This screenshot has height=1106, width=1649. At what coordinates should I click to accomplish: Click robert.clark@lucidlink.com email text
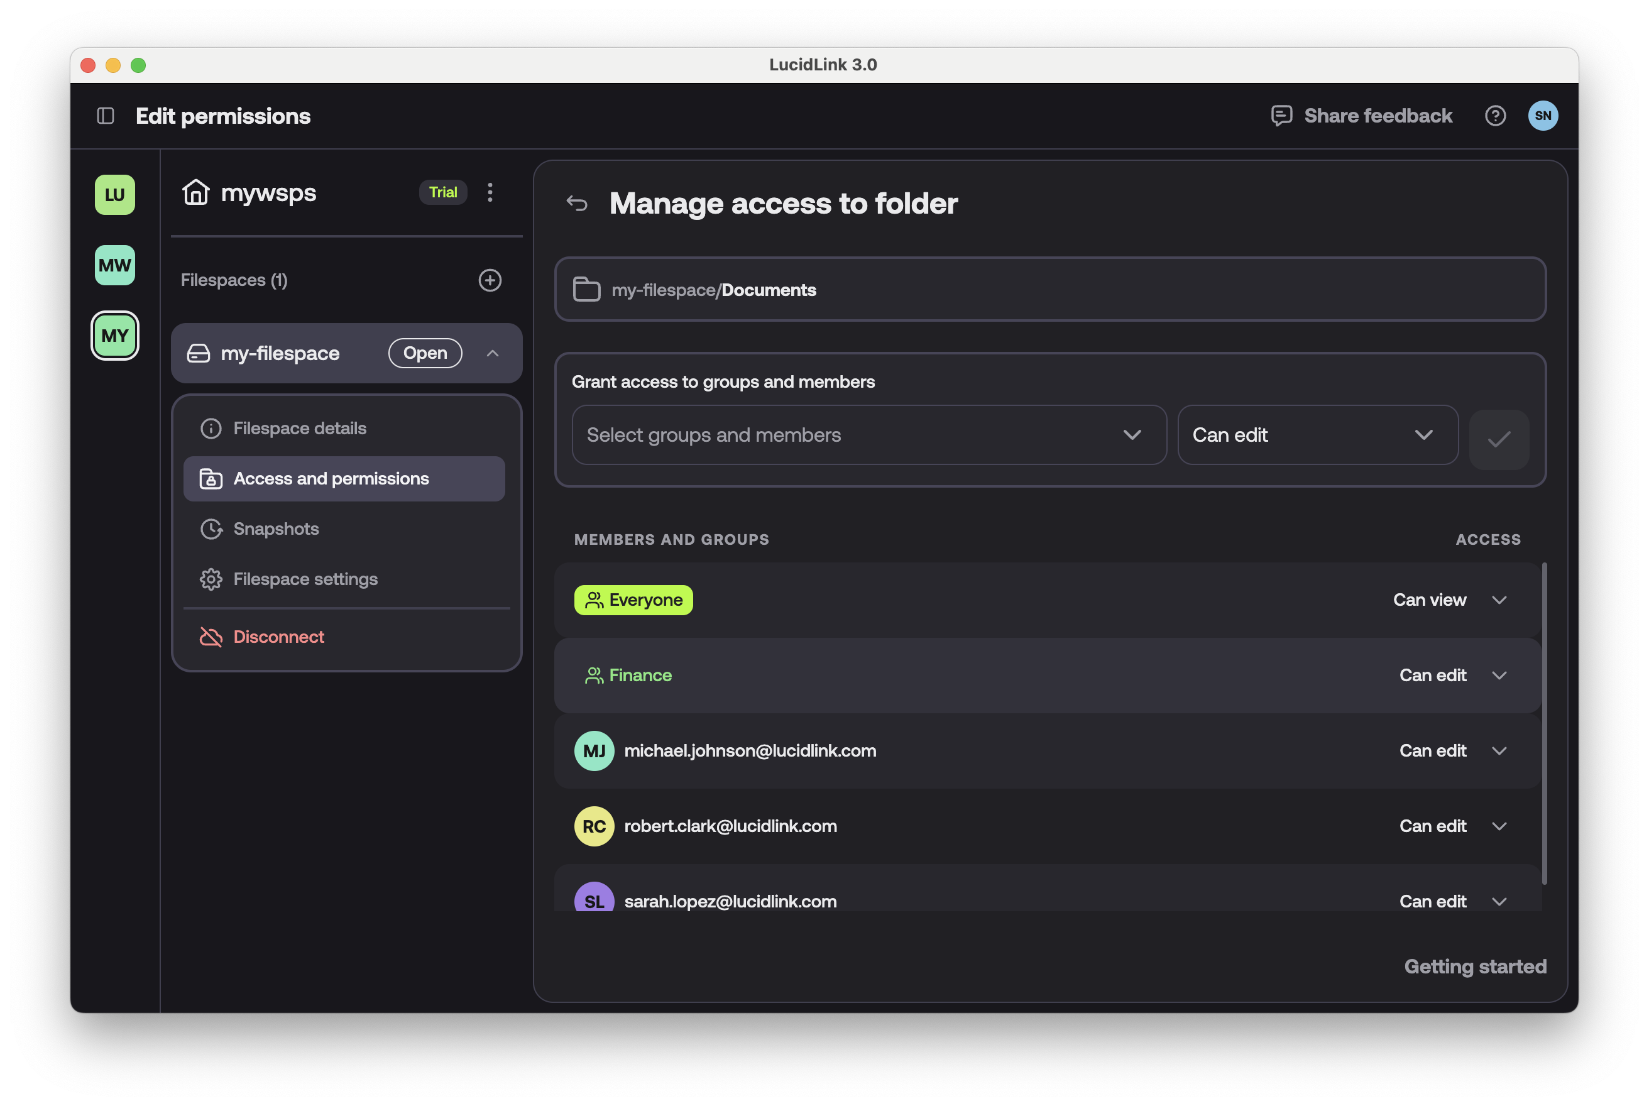click(730, 827)
